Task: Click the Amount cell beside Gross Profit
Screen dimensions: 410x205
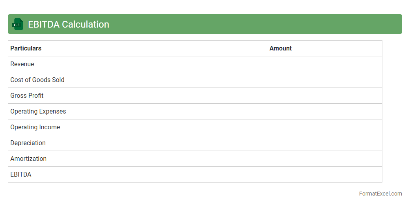Action: click(324, 96)
